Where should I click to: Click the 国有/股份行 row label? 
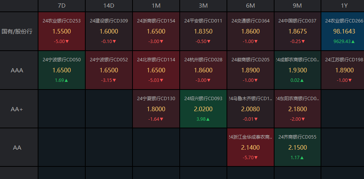pyautogui.click(x=17, y=31)
